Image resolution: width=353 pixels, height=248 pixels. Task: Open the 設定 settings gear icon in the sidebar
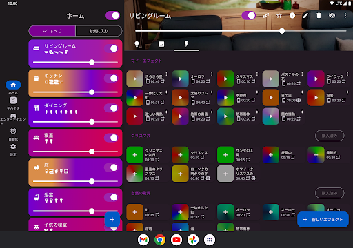click(13, 147)
